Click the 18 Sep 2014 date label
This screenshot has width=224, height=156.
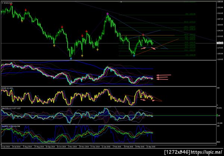51,147
